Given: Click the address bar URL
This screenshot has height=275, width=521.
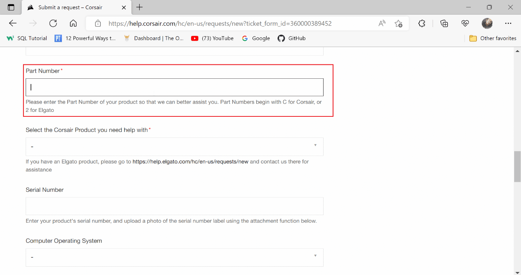Looking at the screenshot, I should (x=220, y=23).
